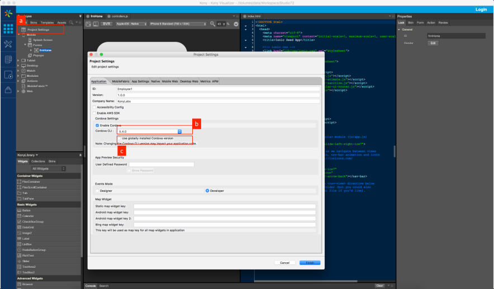This screenshot has width=494, height=289.
Task: Switch to MobileFabric tab in dialog
Action: [121, 81]
